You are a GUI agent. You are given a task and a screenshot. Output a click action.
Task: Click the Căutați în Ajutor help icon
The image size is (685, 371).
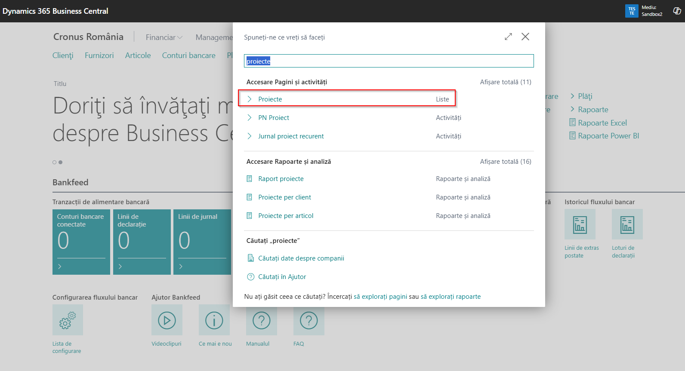click(x=251, y=277)
